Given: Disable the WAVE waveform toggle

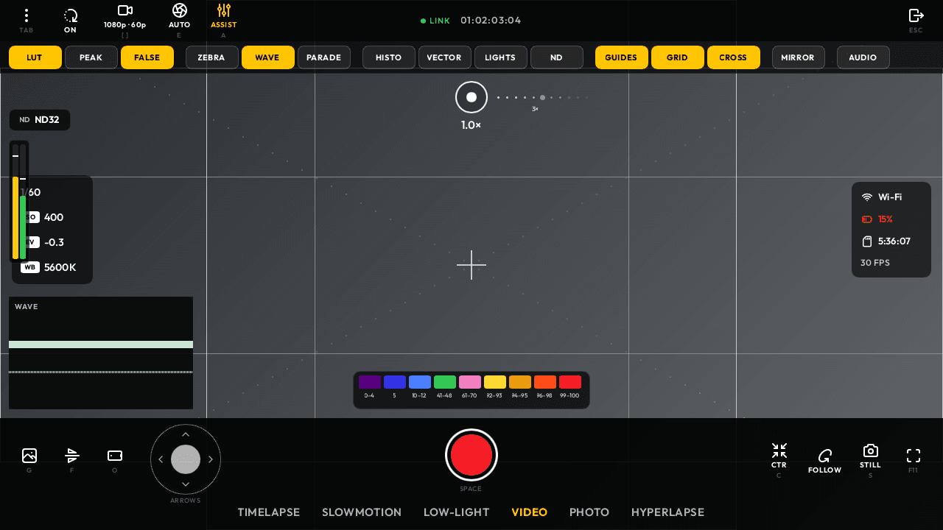Looking at the screenshot, I should coord(268,57).
